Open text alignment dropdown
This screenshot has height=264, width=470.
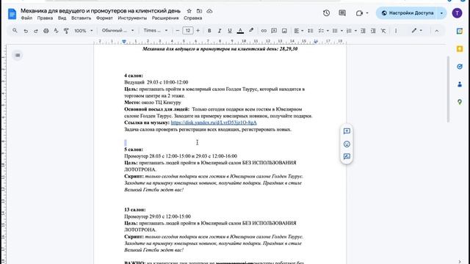pyautogui.click(x=299, y=31)
